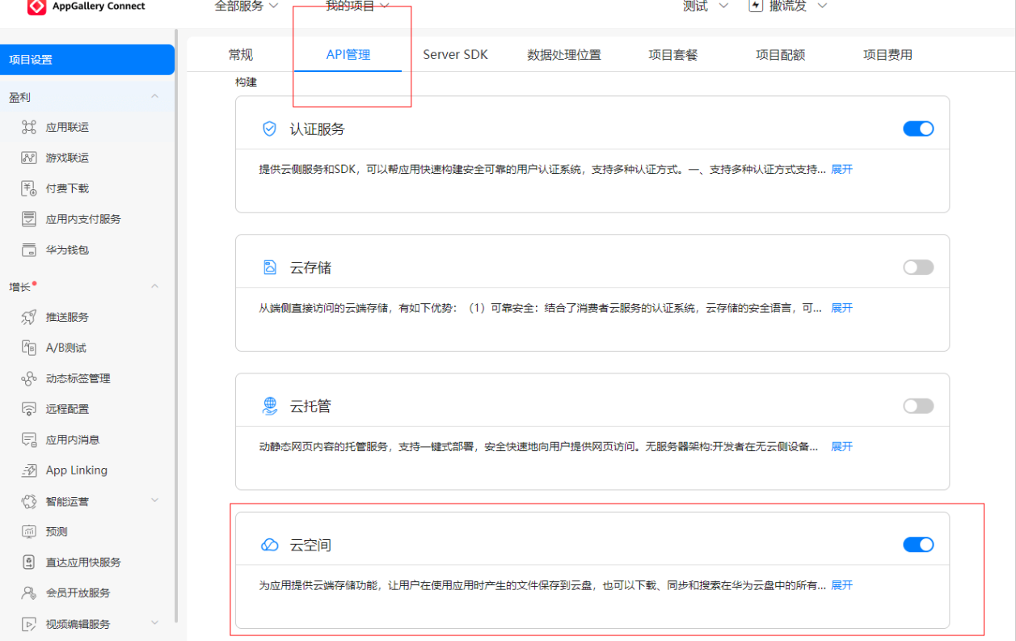
Task: Click the 认证服务 card title text
Action: 317,129
